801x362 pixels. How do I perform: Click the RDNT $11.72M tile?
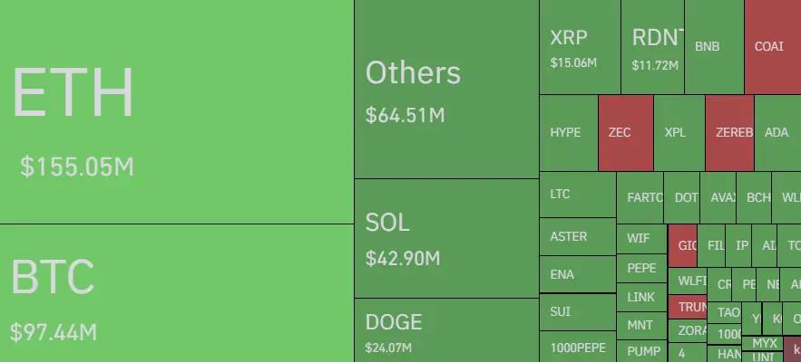point(652,47)
